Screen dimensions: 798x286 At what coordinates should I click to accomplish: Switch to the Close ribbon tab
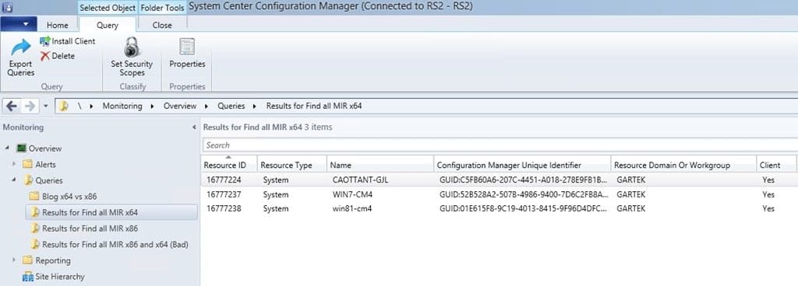162,25
